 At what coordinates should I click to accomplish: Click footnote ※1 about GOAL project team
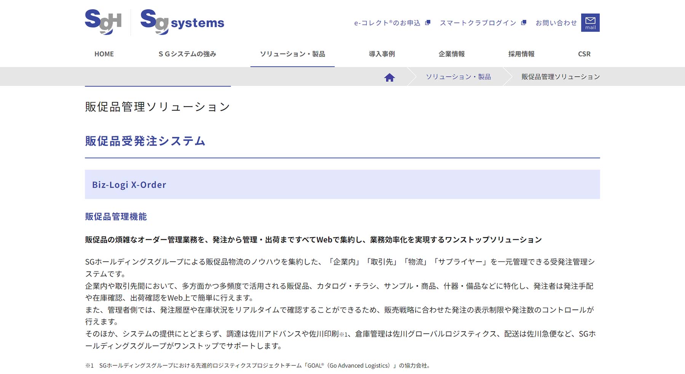pos(258,366)
